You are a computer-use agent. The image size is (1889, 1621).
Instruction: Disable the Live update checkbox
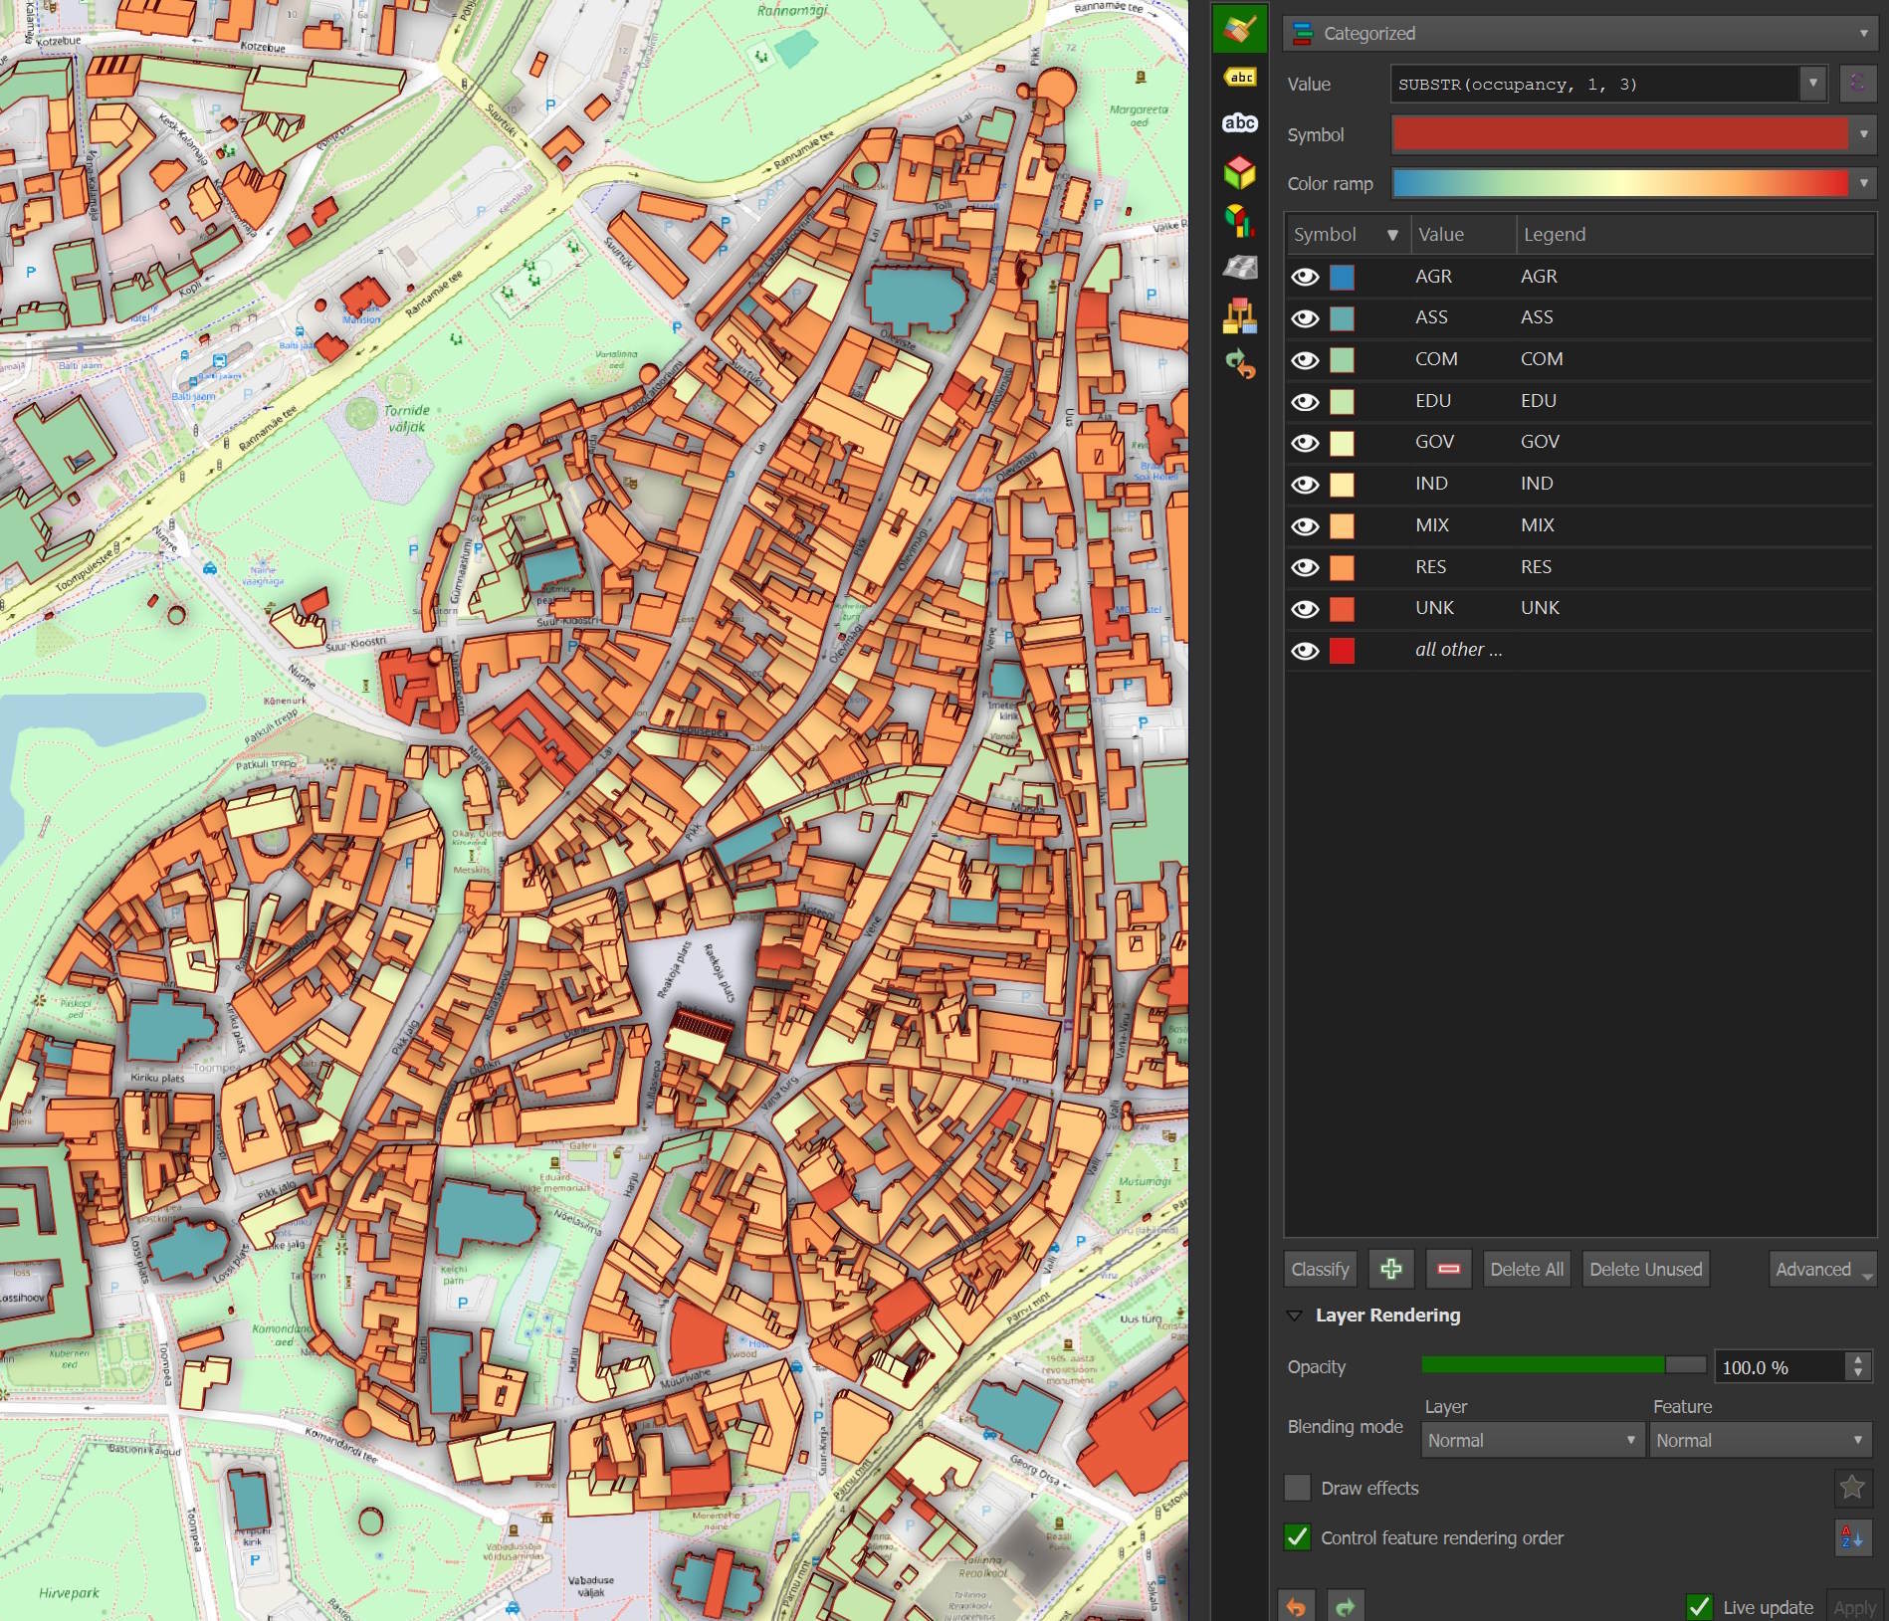1699,1606
